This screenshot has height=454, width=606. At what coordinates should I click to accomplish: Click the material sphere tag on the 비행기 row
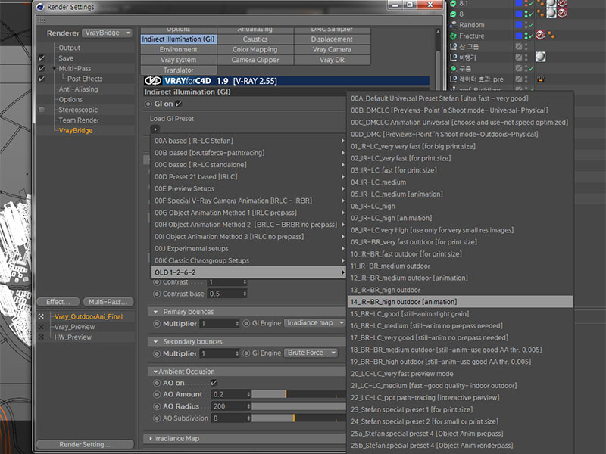(x=540, y=58)
